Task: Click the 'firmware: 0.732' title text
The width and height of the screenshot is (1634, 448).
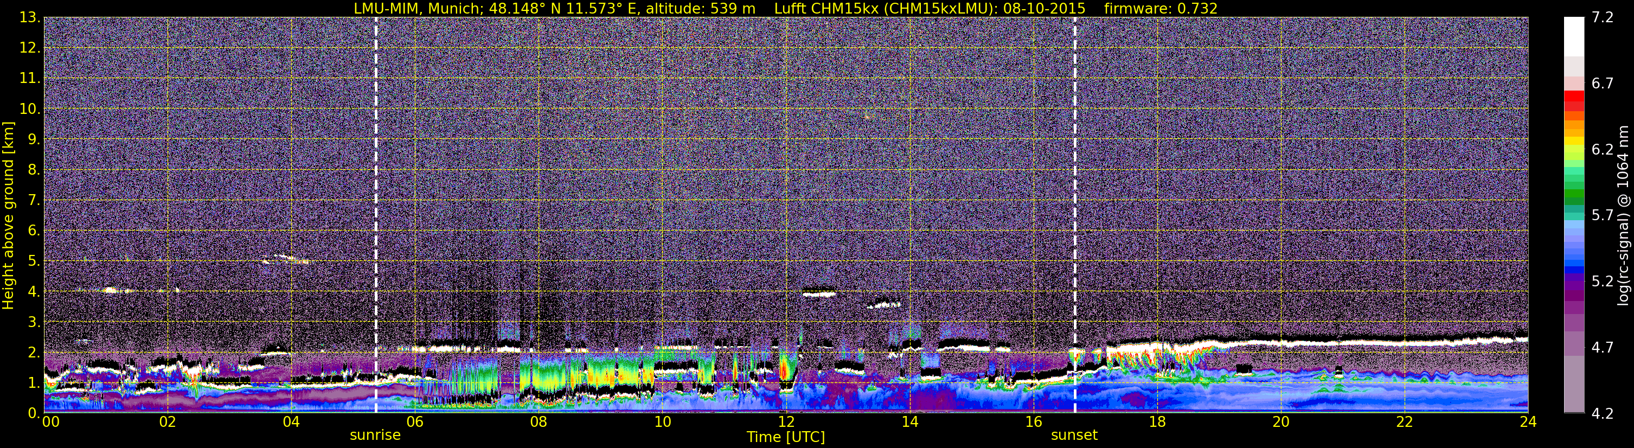Action: (x=1161, y=9)
